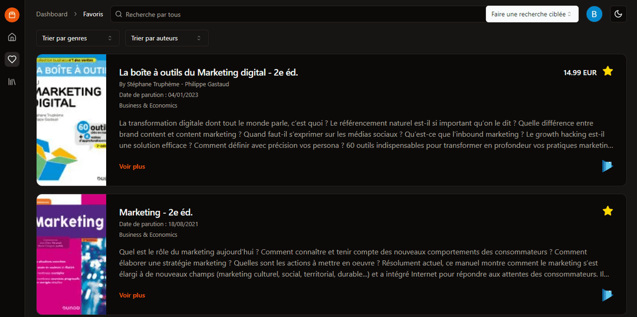Click Voir plus under Marketing 2e éd.

(132, 295)
